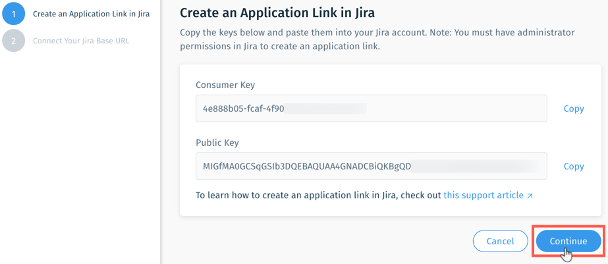Select step 1 circle icon
This screenshot has height=264, width=608.
pyautogui.click(x=13, y=14)
